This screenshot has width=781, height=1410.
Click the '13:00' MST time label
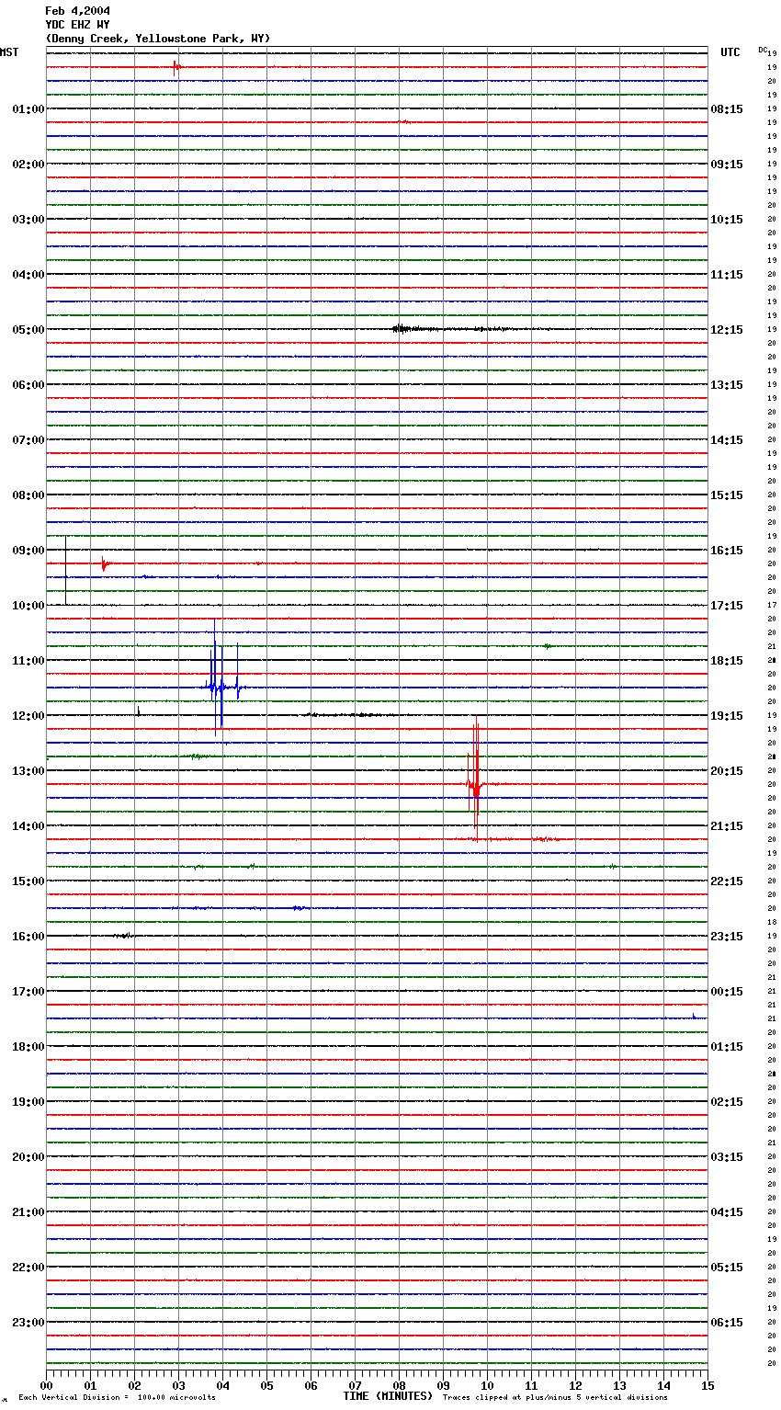(x=28, y=771)
